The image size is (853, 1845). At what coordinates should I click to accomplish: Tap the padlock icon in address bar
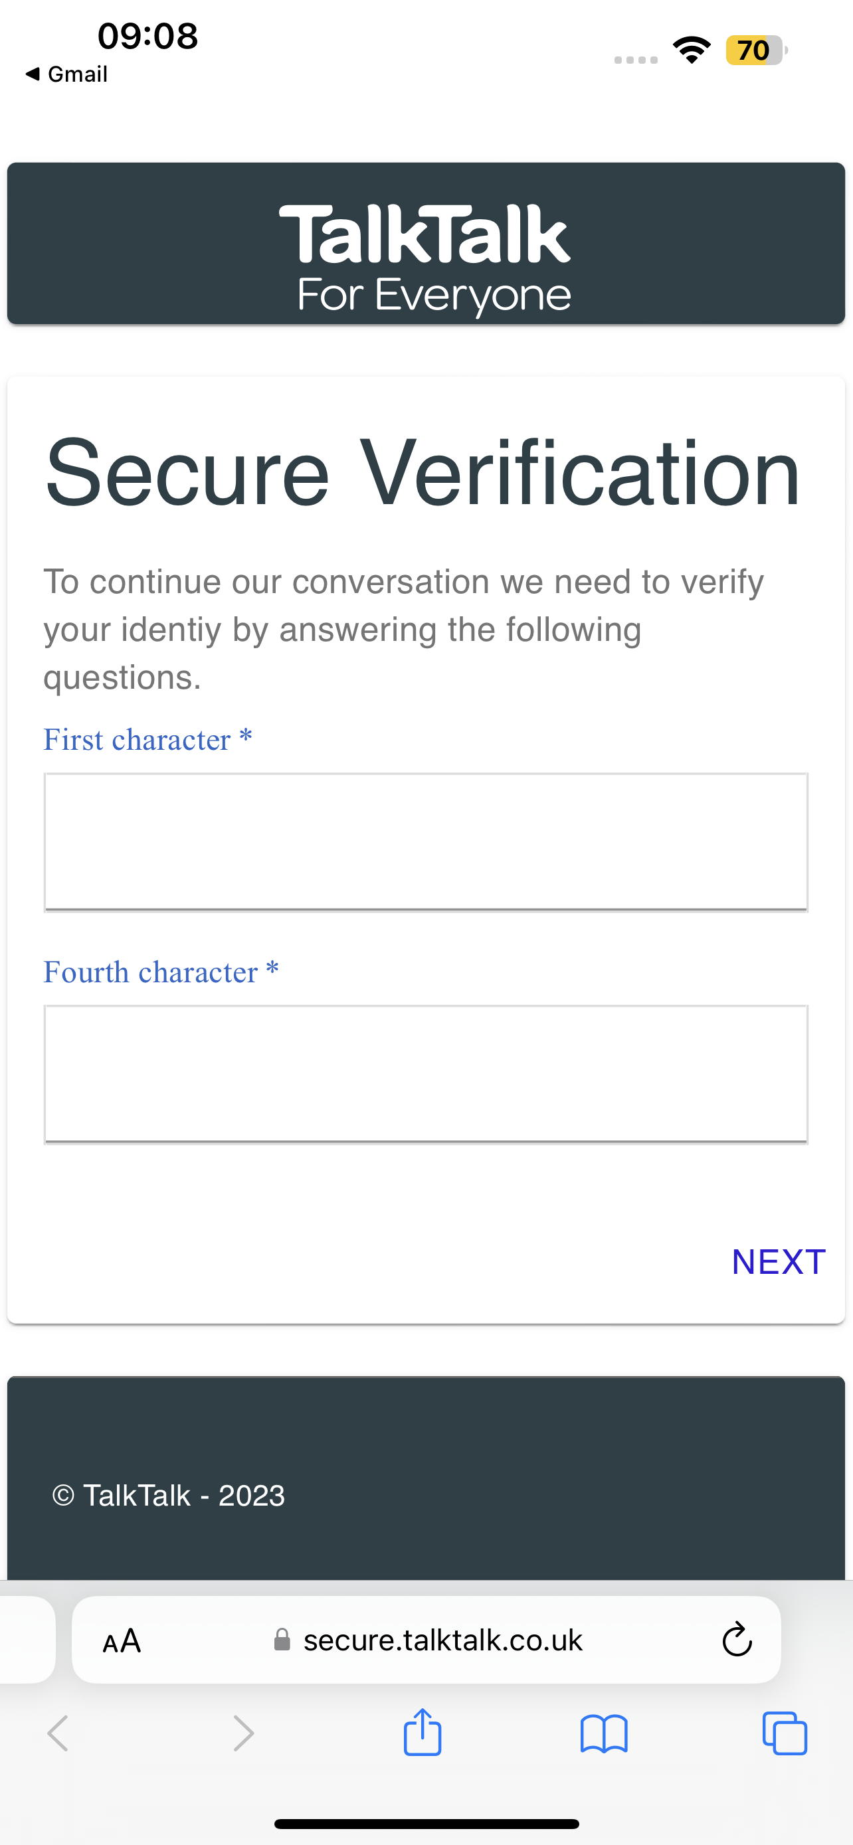tap(282, 1639)
